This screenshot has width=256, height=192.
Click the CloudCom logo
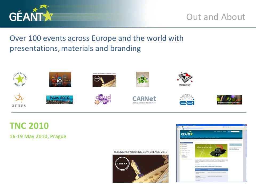click(102, 99)
